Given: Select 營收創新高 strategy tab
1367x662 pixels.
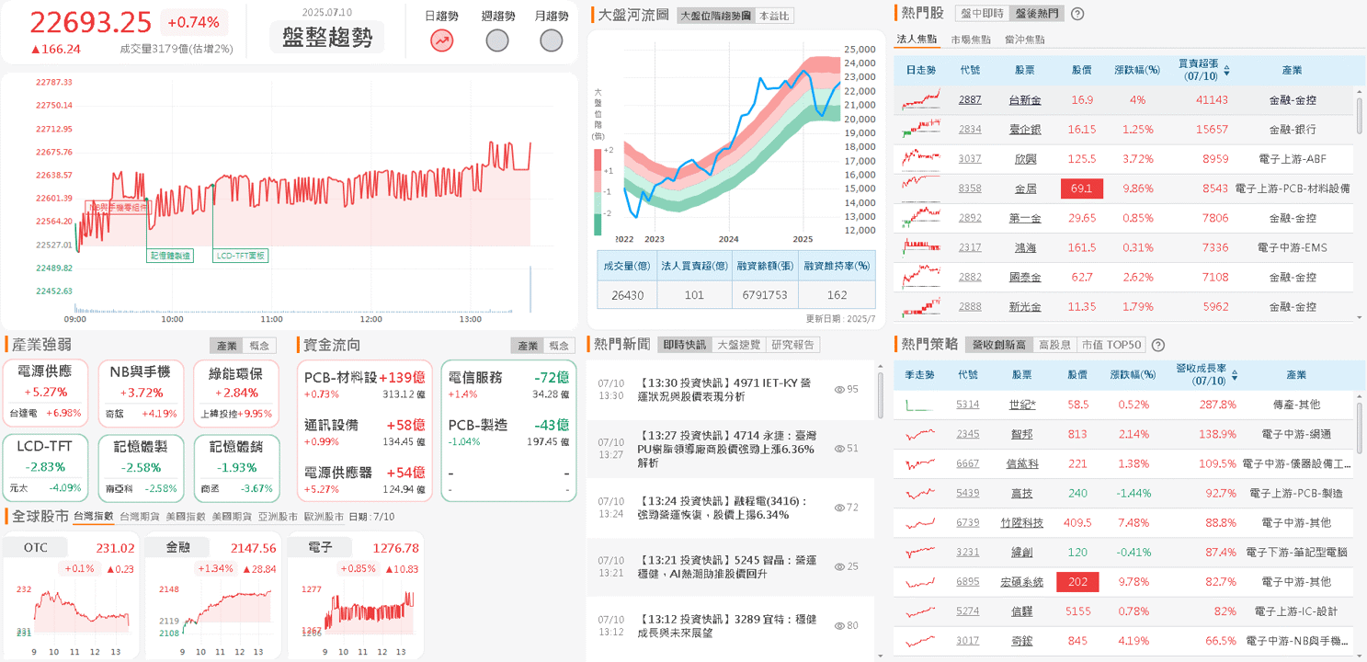Looking at the screenshot, I should click(998, 345).
